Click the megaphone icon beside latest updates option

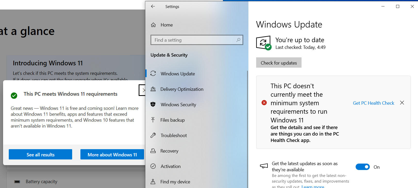264,166
